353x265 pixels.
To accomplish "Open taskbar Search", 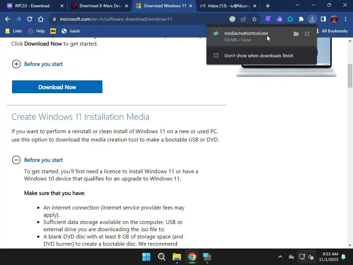I will 161,257.
